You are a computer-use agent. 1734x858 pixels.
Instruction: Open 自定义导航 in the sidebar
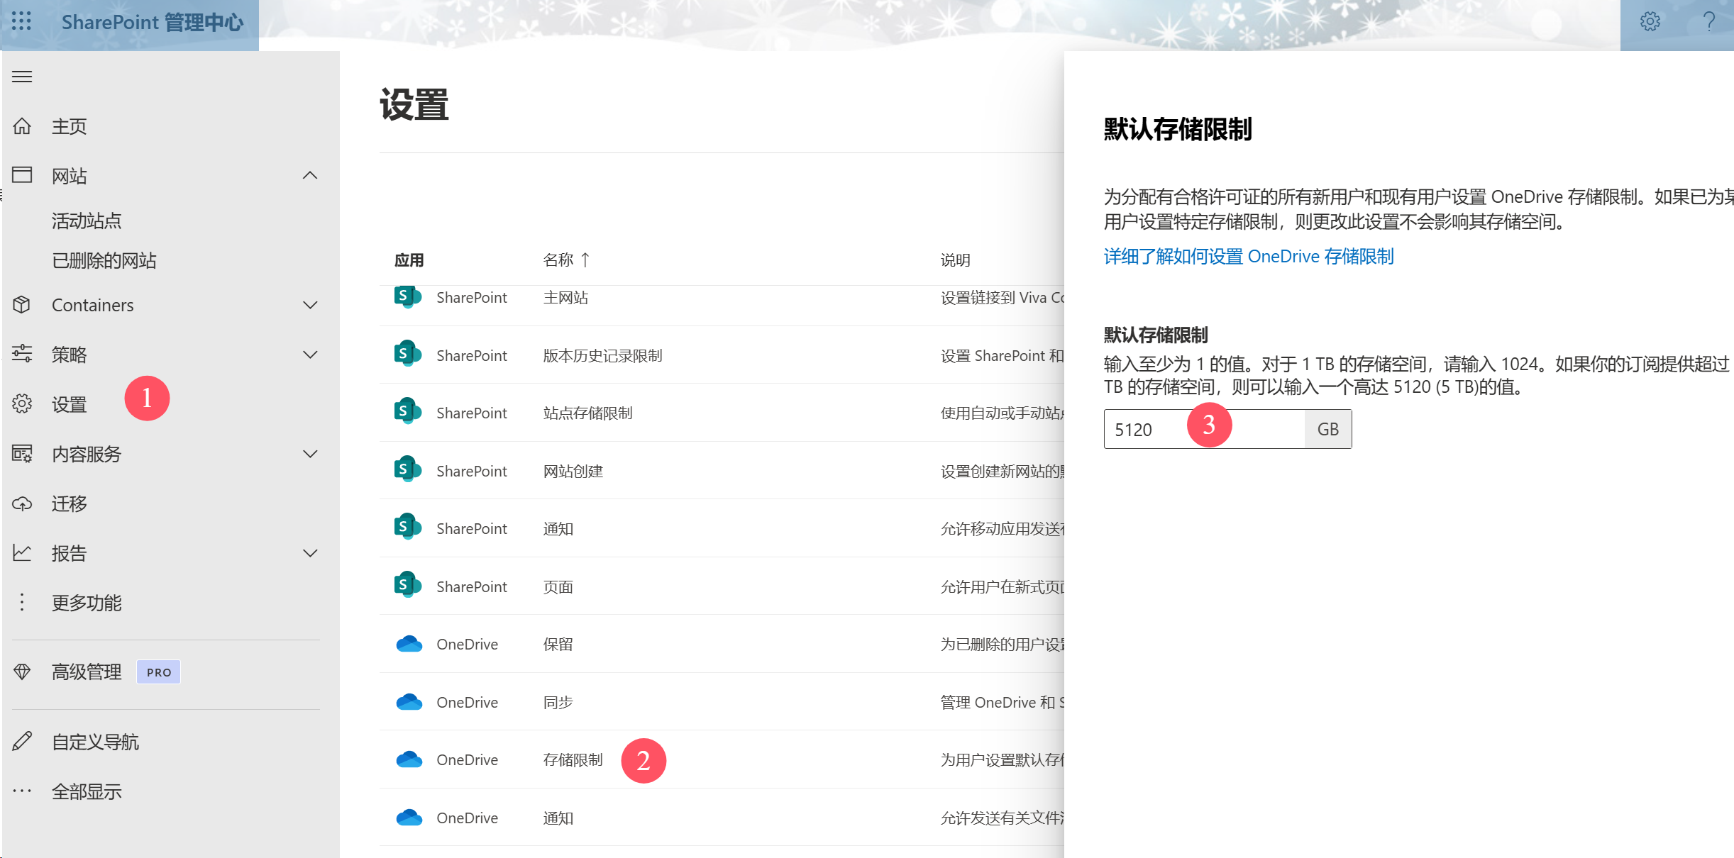pyautogui.click(x=95, y=742)
